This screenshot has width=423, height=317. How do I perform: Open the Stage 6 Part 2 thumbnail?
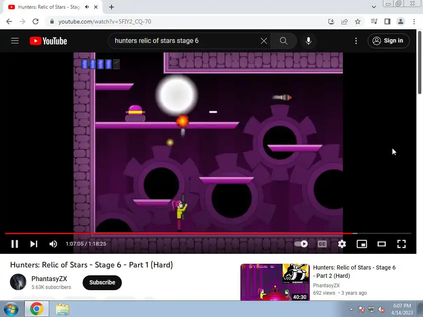pyautogui.click(x=275, y=282)
